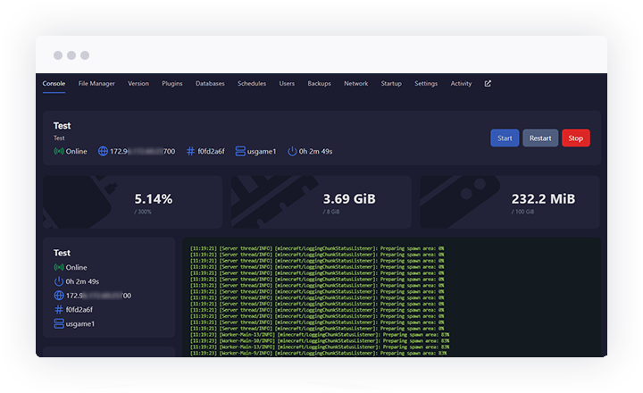Click the header node name usgame1
The image size is (643, 393).
click(262, 151)
